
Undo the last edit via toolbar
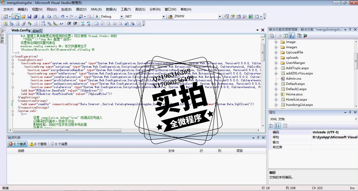click(63, 17)
